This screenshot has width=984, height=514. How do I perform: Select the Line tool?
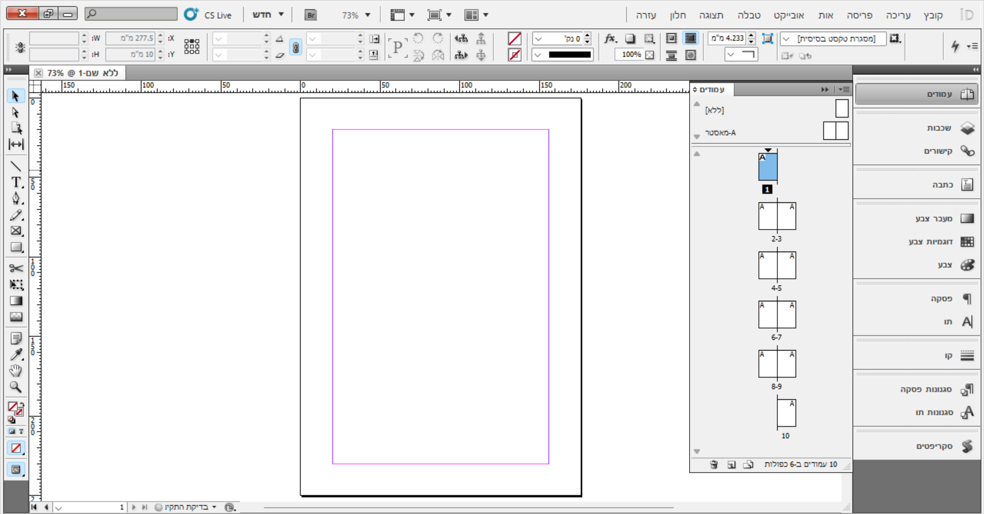[16, 166]
